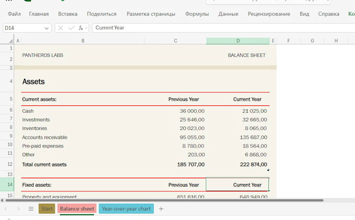
Task: Add a new sheet with plus icon
Action: click(161, 209)
